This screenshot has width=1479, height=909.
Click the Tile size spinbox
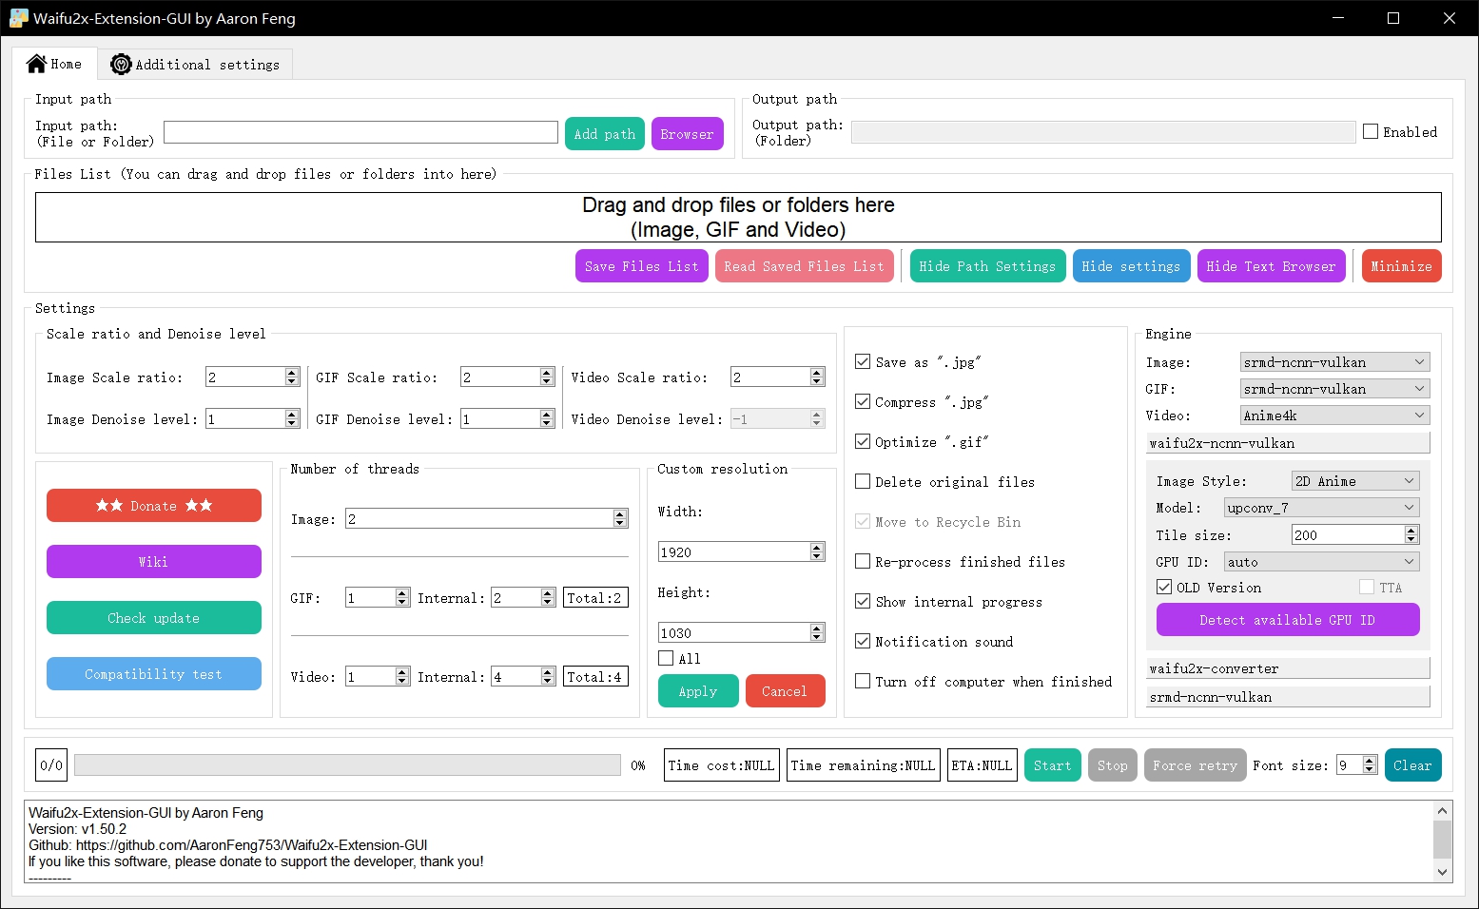1355,534
